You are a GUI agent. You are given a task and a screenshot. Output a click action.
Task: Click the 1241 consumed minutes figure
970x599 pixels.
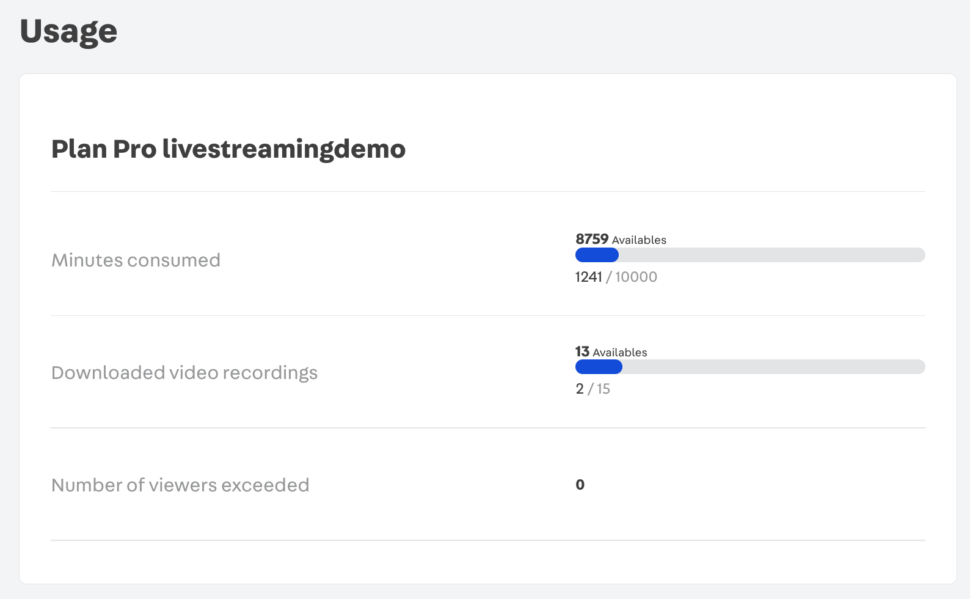[x=588, y=277]
